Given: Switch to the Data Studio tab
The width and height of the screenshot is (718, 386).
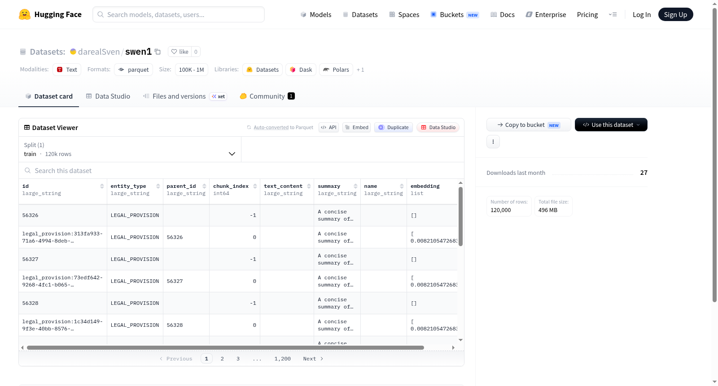Looking at the screenshot, I should [x=108, y=96].
